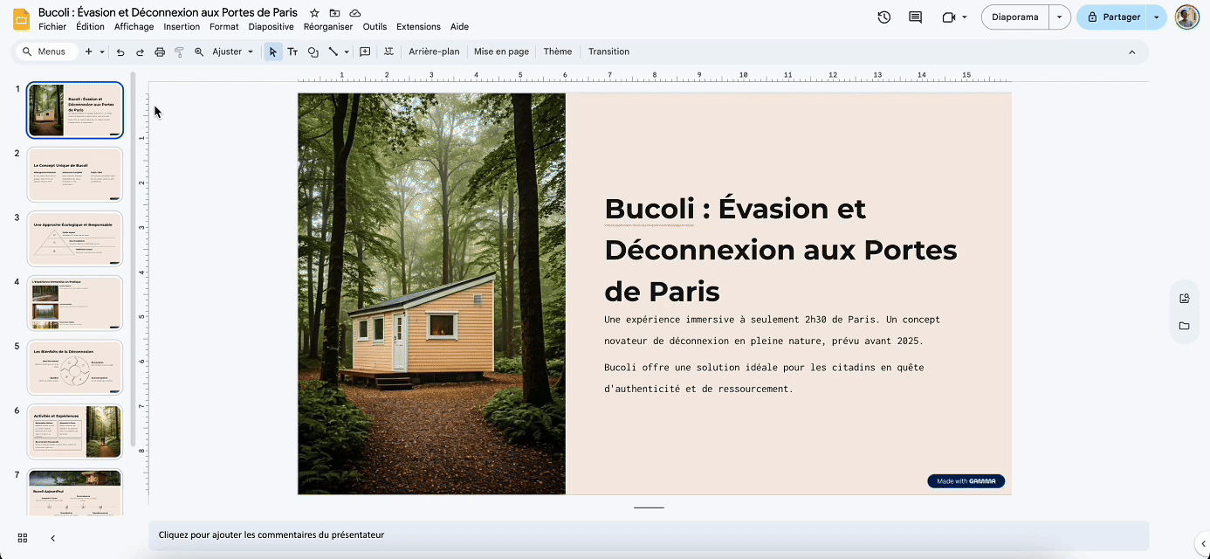Select slide 2 thumbnail Le Concept Unique
The width and height of the screenshot is (1210, 559).
point(75,174)
